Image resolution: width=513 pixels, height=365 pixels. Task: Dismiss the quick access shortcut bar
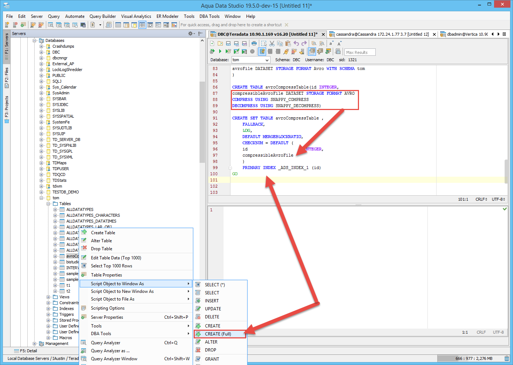(x=287, y=25)
